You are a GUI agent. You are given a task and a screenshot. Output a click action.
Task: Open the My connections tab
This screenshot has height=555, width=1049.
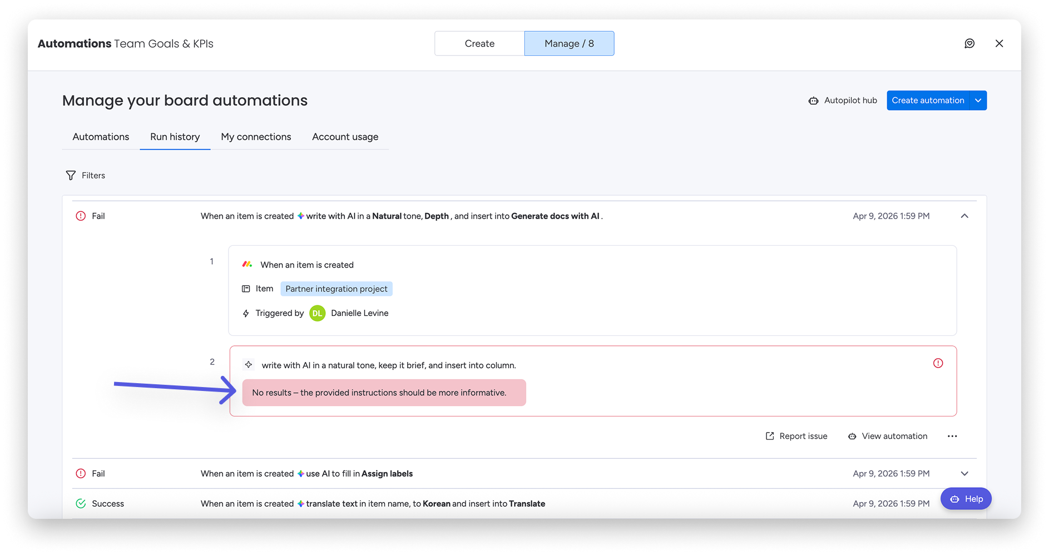[x=256, y=137]
